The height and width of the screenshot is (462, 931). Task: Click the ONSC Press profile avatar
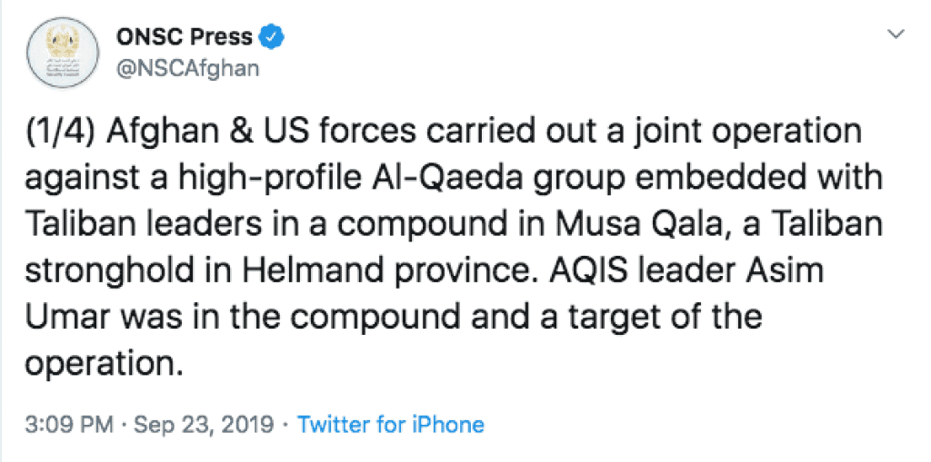click(59, 51)
